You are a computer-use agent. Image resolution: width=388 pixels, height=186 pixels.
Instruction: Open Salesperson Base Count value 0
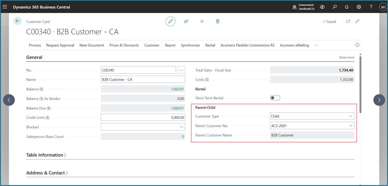[183, 137]
